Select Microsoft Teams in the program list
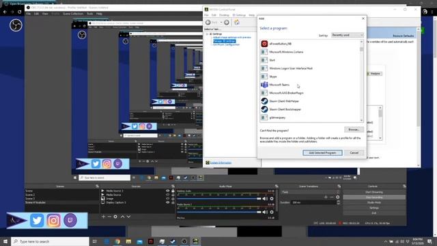The image size is (437, 246). tap(311, 85)
